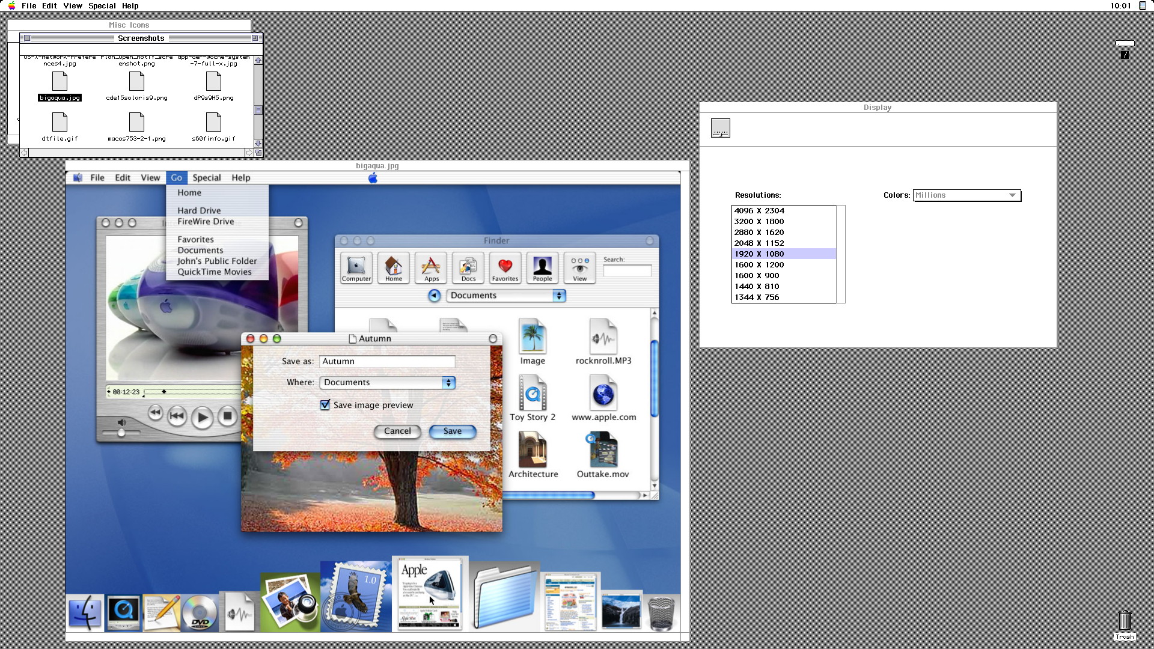Open the bigaqua.jpg file icon
This screenshot has height=649, width=1154.
pyautogui.click(x=60, y=82)
